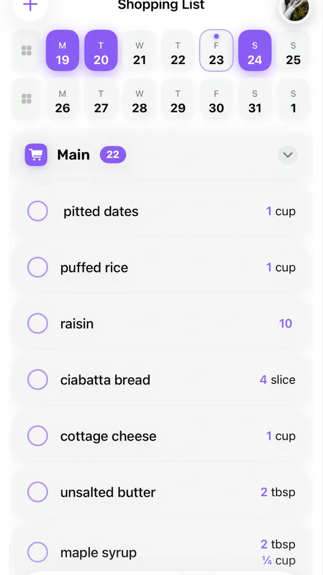Mark puffed rice as purchased
Screen dimensions: 323x575
tap(37, 267)
